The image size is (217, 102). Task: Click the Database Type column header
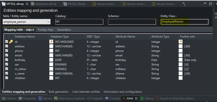click(67, 37)
